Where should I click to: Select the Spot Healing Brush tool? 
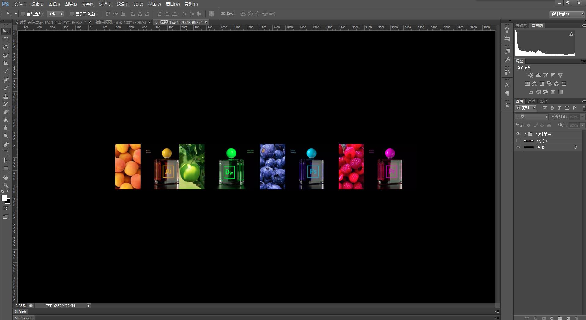(x=6, y=80)
